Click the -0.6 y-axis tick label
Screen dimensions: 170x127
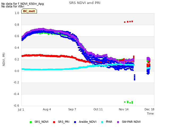16,106
